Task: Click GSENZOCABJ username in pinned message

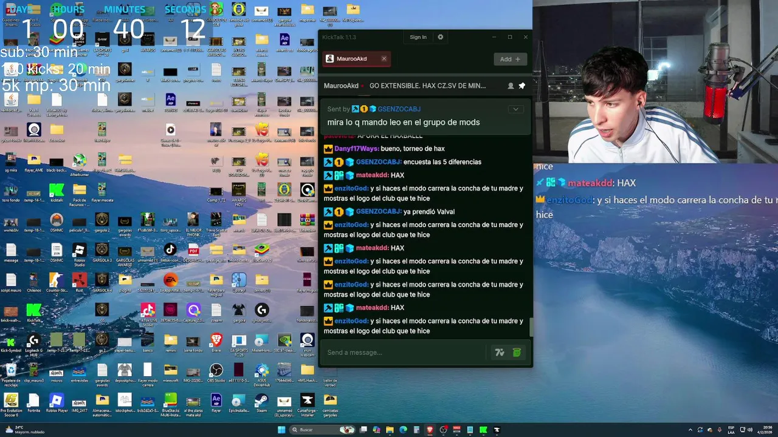Action: (399, 109)
